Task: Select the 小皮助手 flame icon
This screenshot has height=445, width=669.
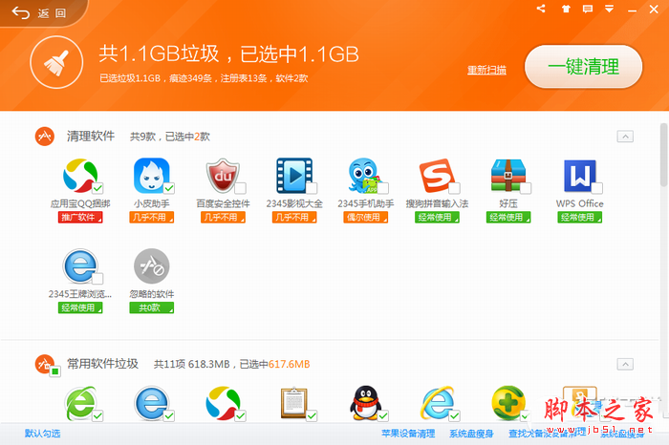Action: (151, 176)
